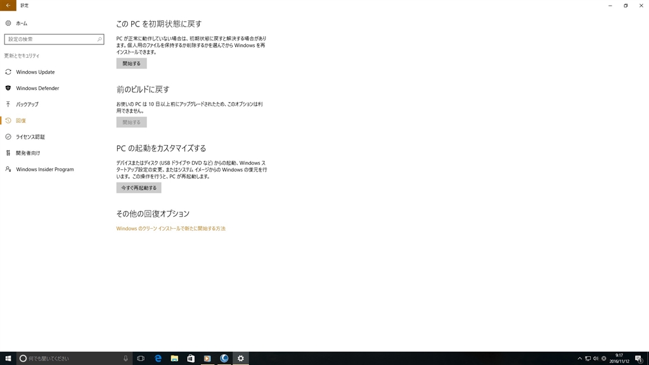The height and width of the screenshot is (365, 649).
Task: Open the Windows Start menu
Action: tap(8, 359)
